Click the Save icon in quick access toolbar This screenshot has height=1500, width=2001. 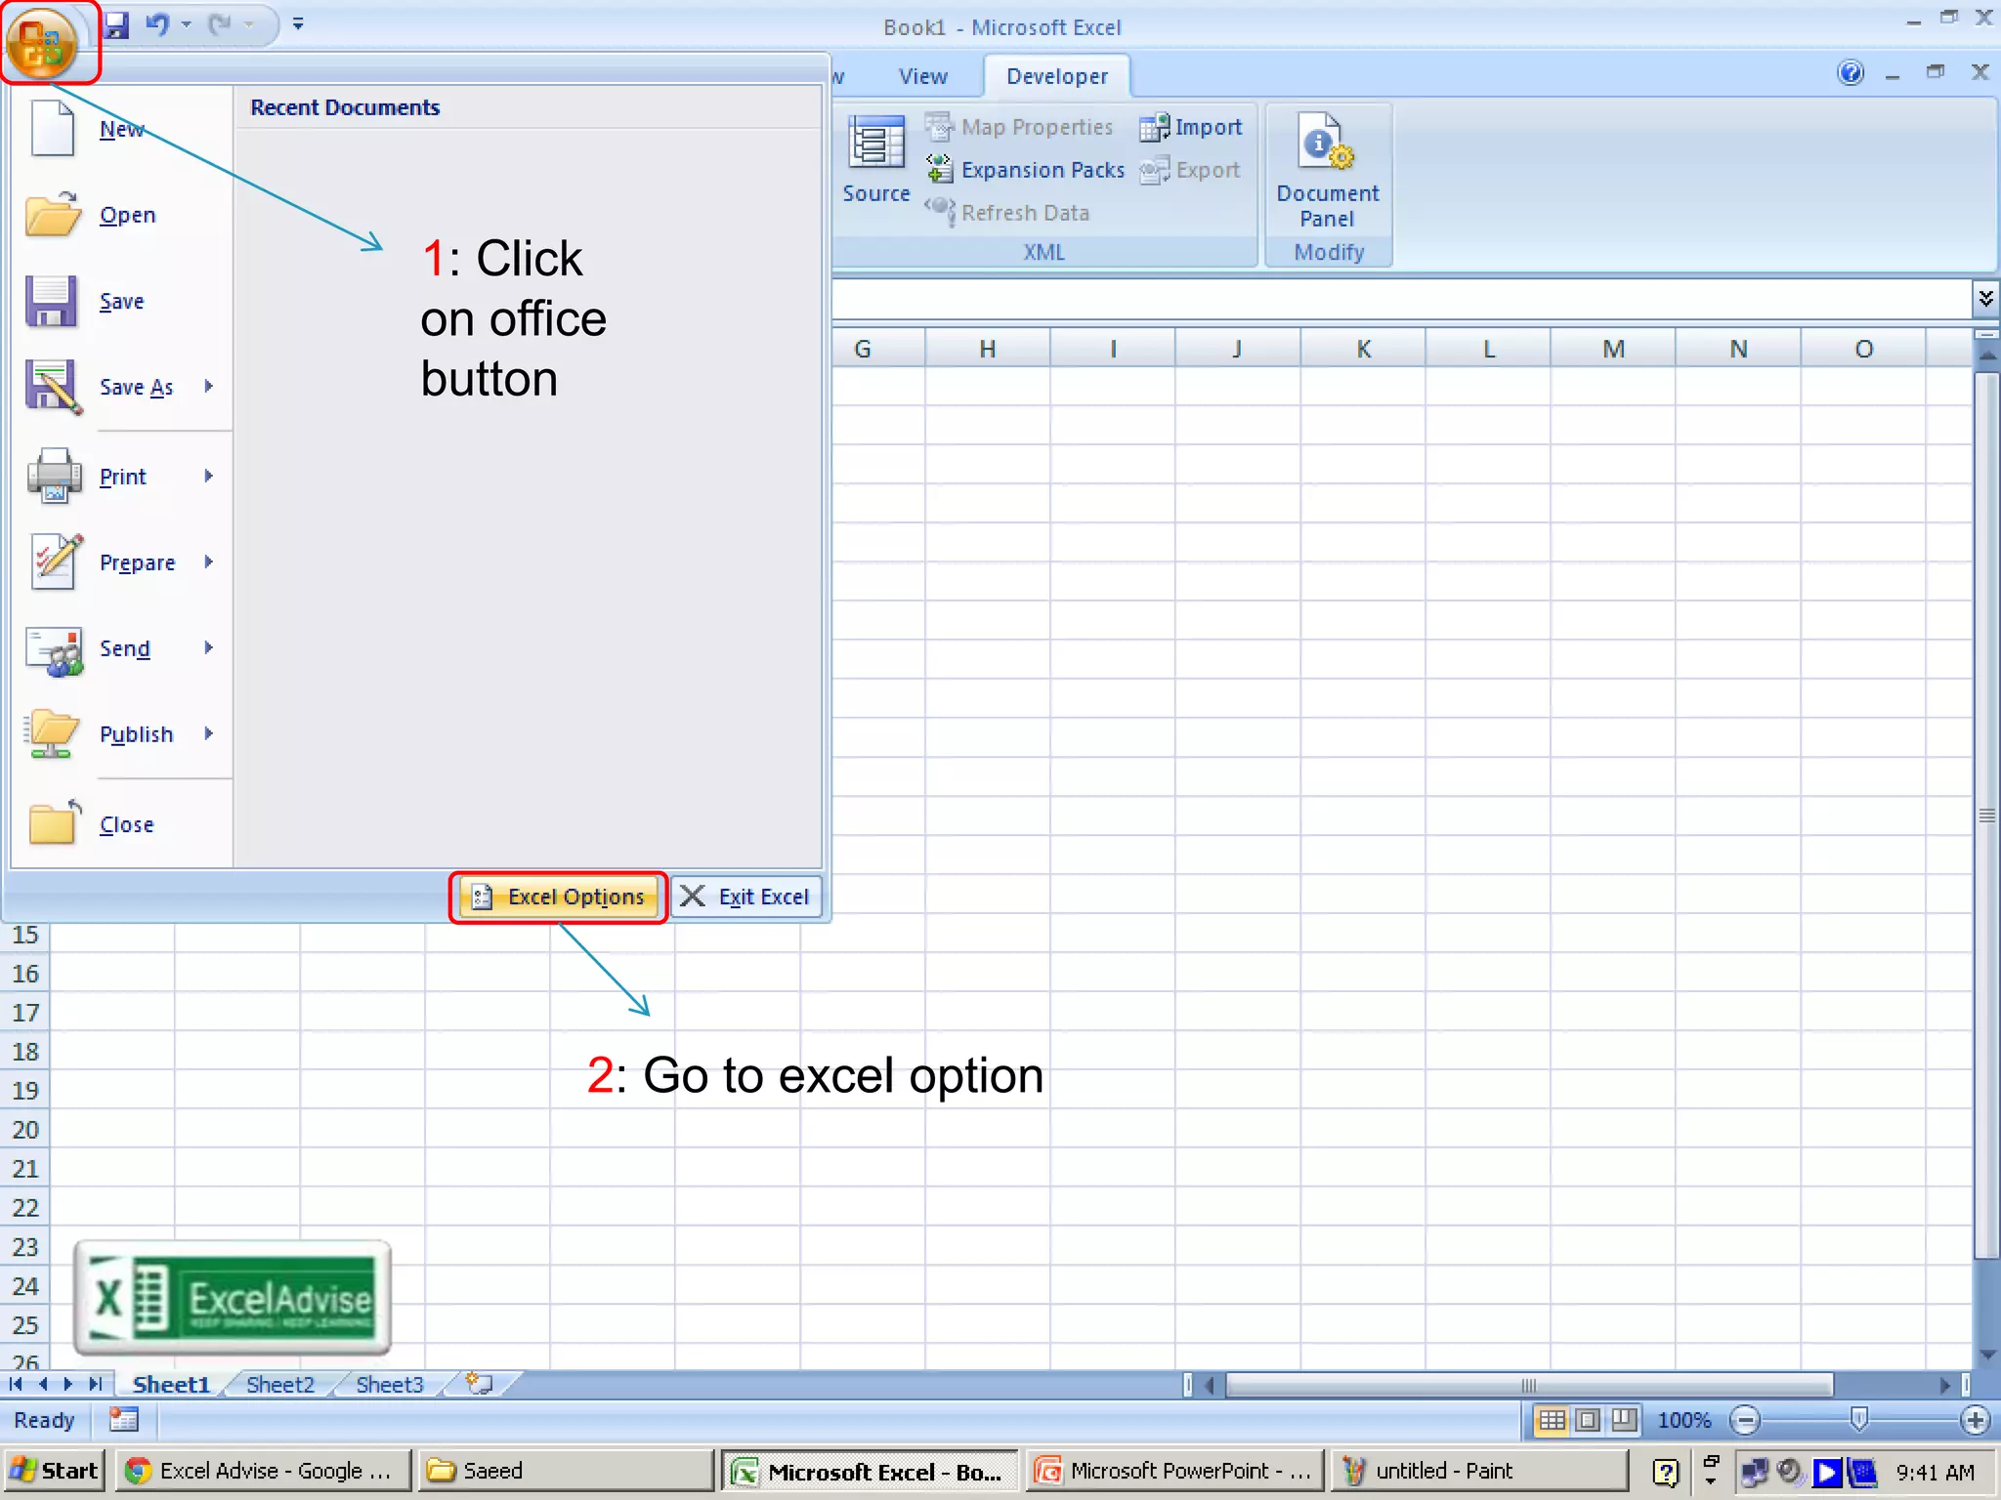(x=116, y=24)
